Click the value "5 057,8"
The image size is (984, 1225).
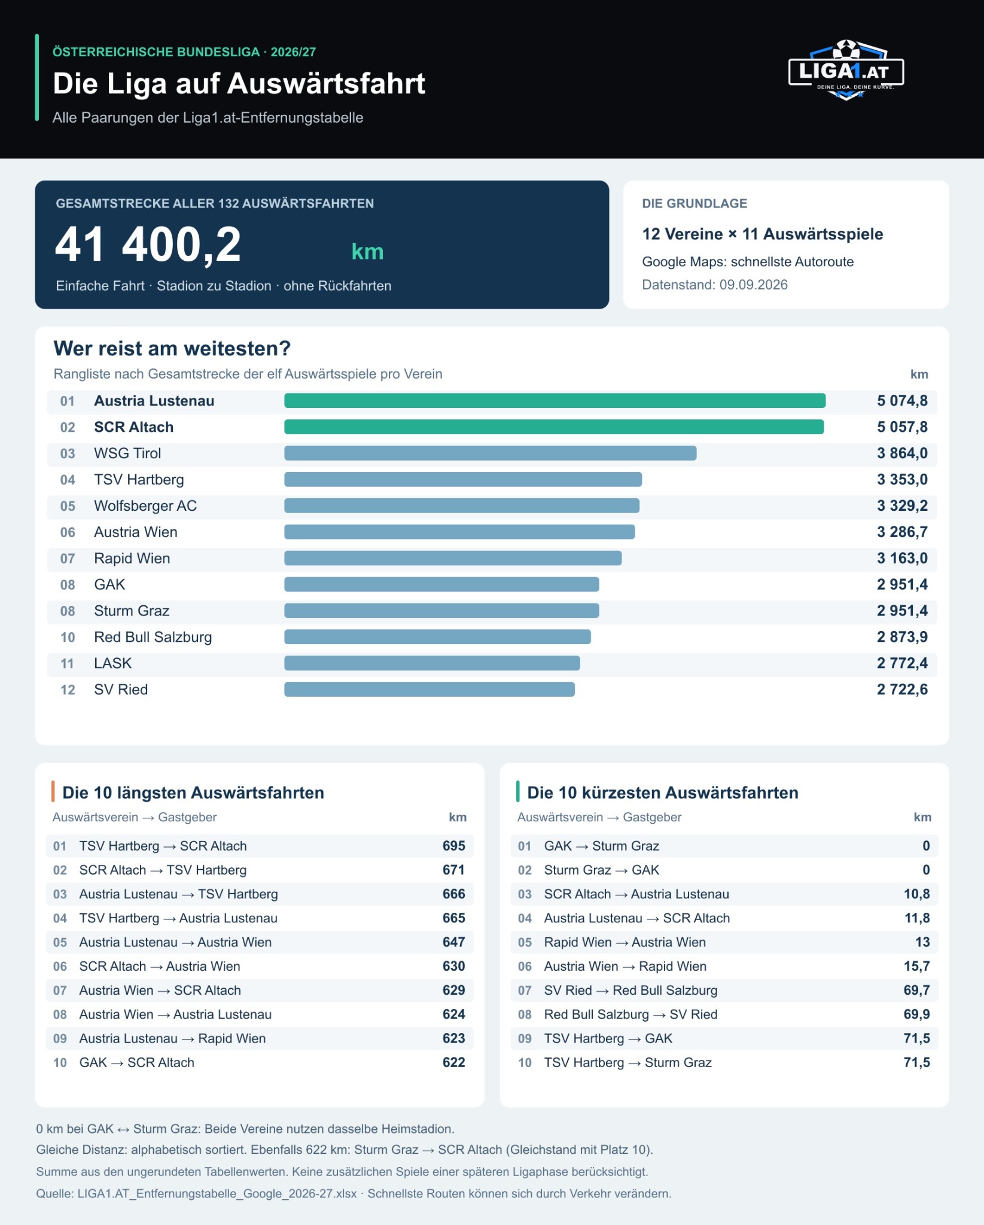[x=903, y=427]
